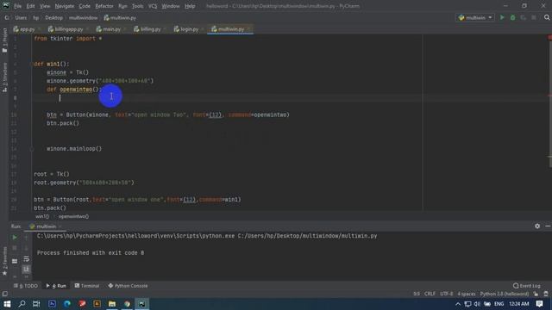Open Windows taskbar search
Viewport: 552px width, 310px height.
coord(22,304)
